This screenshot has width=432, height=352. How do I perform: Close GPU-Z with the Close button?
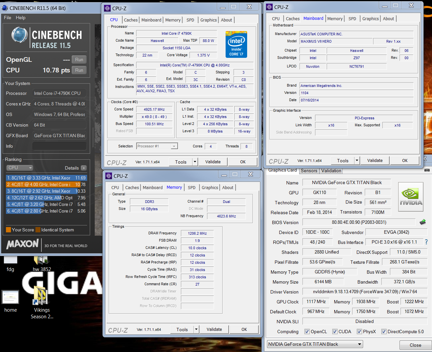[x=415, y=345]
